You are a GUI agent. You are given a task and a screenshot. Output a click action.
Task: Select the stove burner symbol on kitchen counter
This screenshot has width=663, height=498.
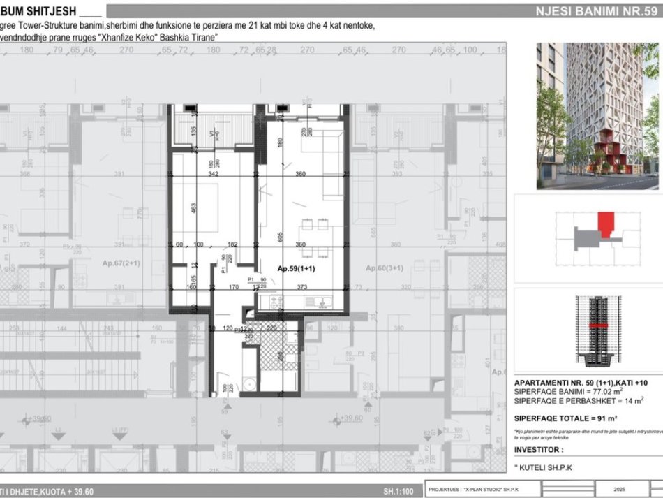276,301
